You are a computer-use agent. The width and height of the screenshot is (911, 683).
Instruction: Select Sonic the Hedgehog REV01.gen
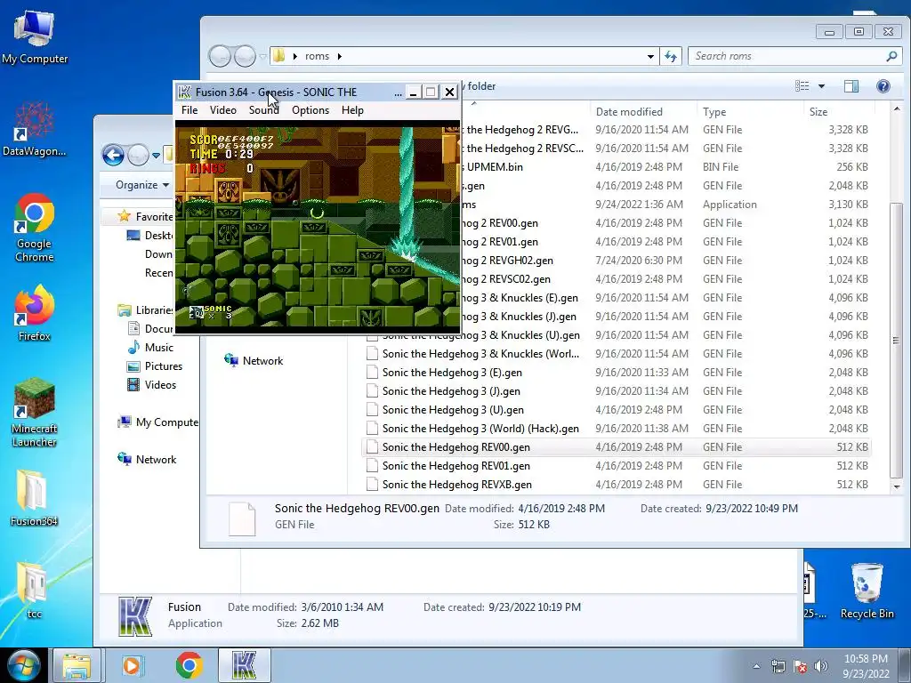[617, 466]
